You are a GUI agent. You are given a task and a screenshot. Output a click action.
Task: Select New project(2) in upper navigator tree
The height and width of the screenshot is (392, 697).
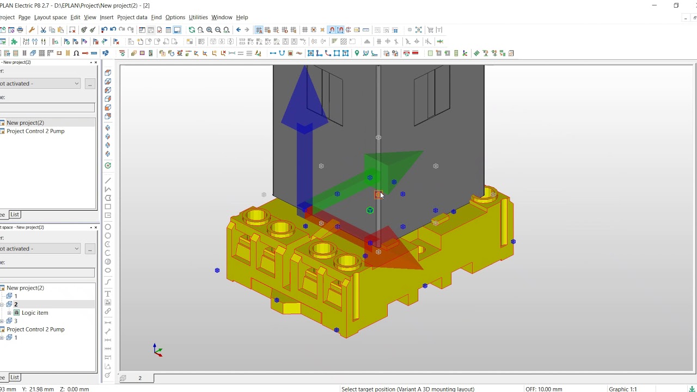(x=25, y=122)
